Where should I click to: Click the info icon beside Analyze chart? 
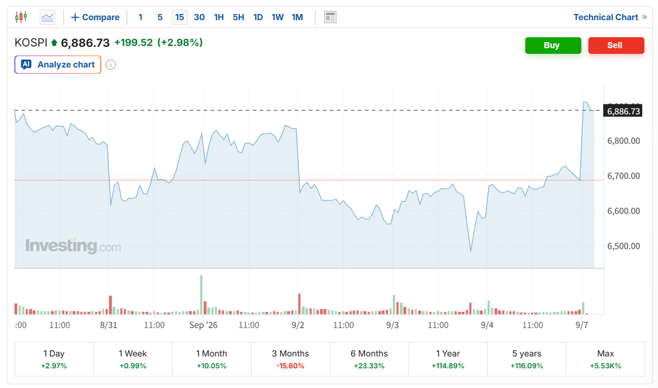coord(111,65)
